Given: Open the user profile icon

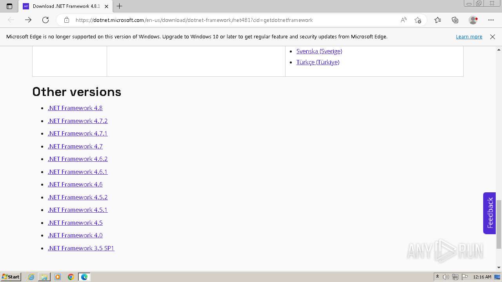Looking at the screenshot, I should point(473,20).
